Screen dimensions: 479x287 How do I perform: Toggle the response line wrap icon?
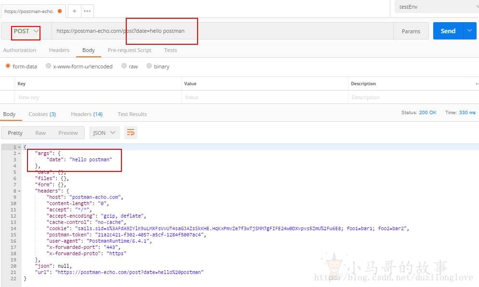click(x=131, y=132)
